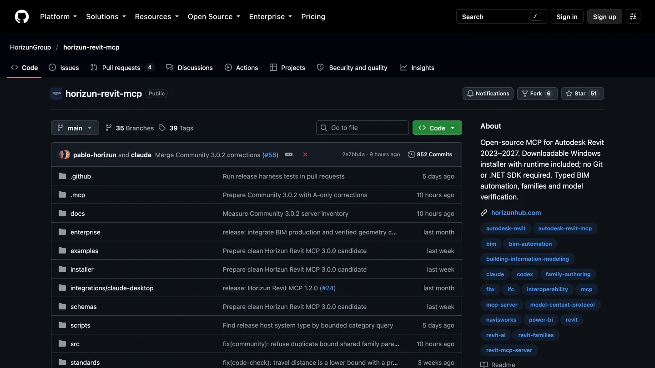
Task: Click the Notifications button
Action: point(488,94)
